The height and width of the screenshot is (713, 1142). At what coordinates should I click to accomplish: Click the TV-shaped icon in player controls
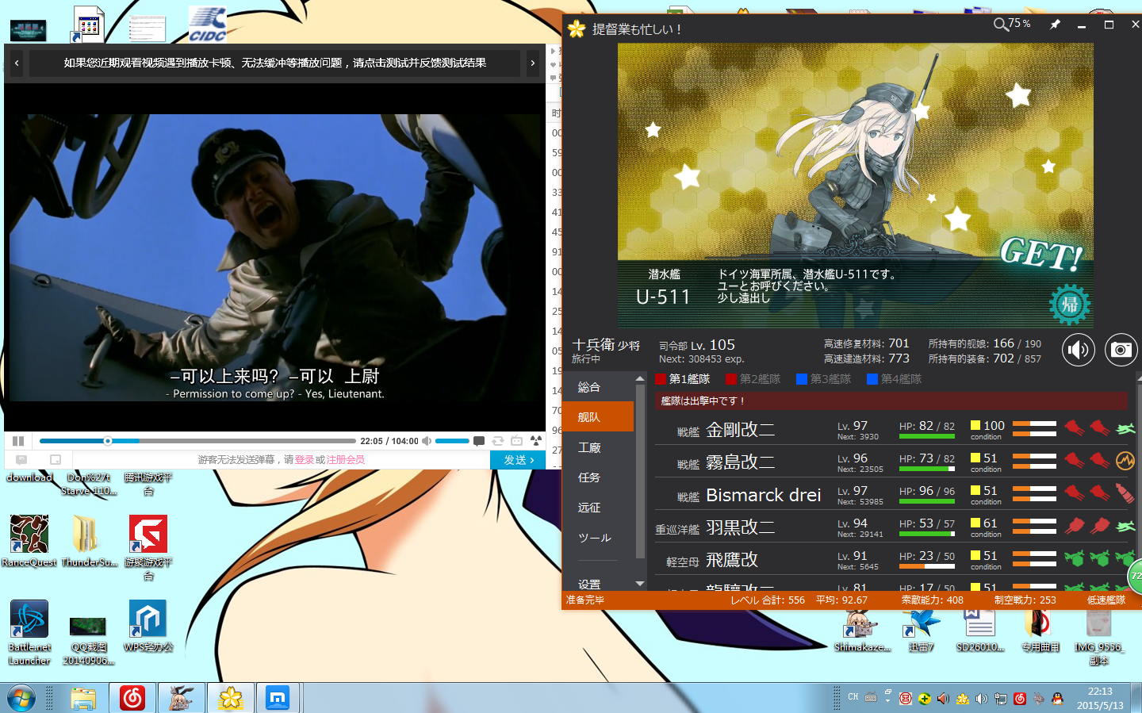point(517,441)
